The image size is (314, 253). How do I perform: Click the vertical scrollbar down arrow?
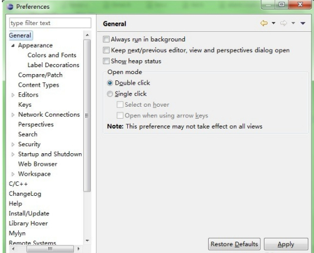coord(87,240)
